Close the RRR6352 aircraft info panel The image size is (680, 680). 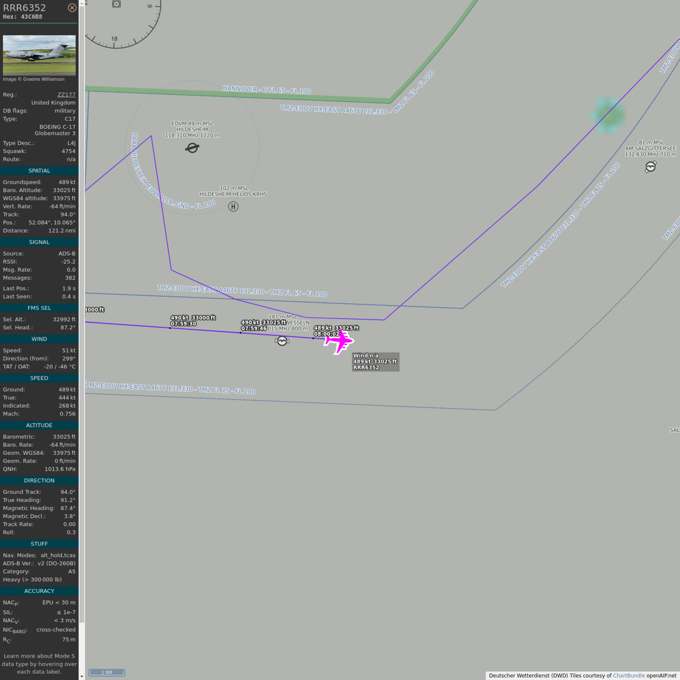[72, 8]
